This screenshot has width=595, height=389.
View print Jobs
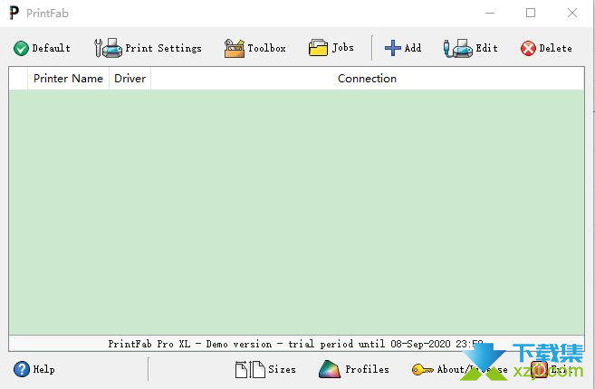click(331, 48)
